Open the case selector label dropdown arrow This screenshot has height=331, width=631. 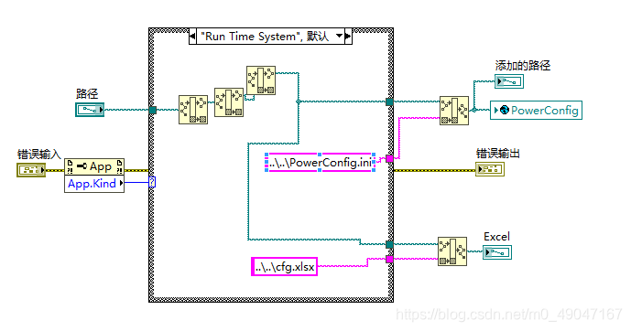click(339, 37)
